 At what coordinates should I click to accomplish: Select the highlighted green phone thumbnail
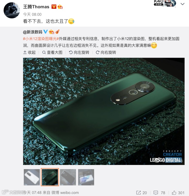(50, 177)
